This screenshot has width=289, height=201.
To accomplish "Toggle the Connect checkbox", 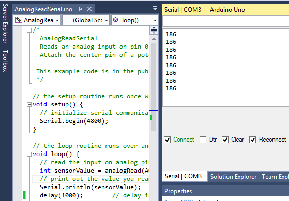I will click(167, 140).
